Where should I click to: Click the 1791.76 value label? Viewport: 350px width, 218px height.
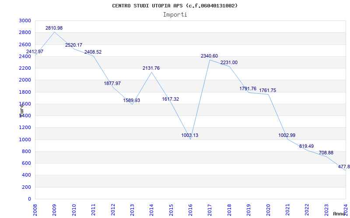(x=248, y=89)
